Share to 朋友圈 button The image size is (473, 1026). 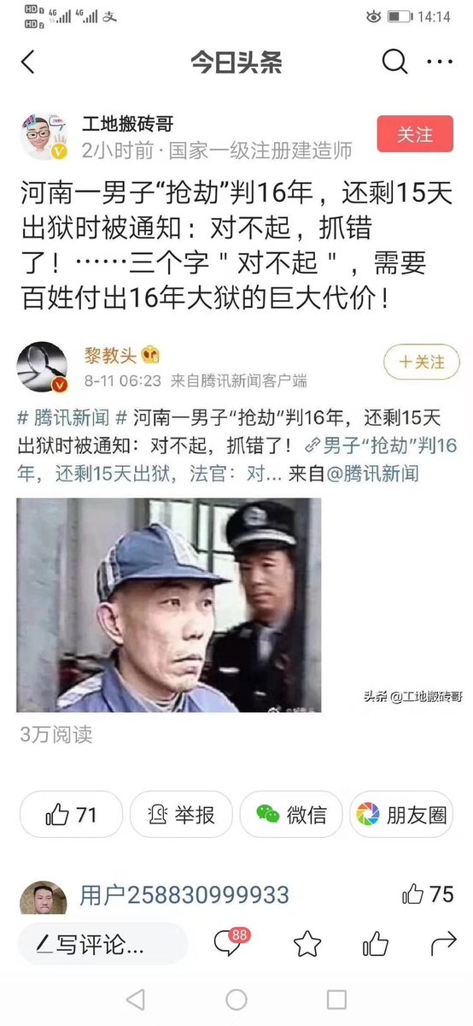401,815
